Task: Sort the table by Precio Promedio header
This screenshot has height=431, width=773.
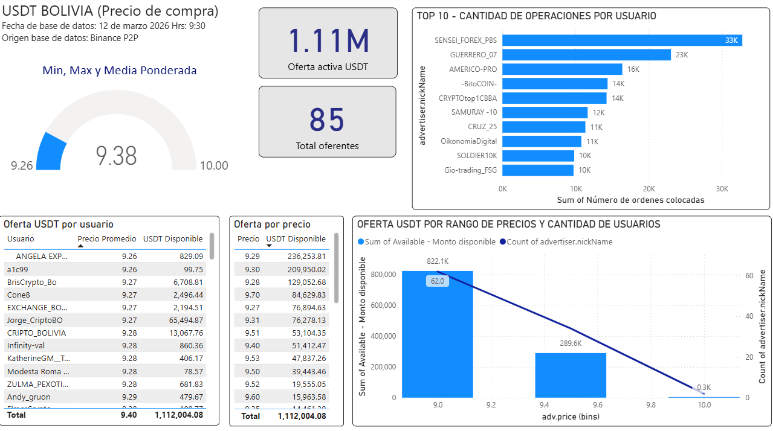Action: point(106,238)
